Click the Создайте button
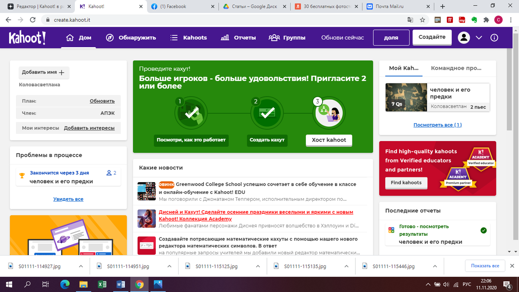Viewport: 519px width, 292px height. pyautogui.click(x=432, y=37)
